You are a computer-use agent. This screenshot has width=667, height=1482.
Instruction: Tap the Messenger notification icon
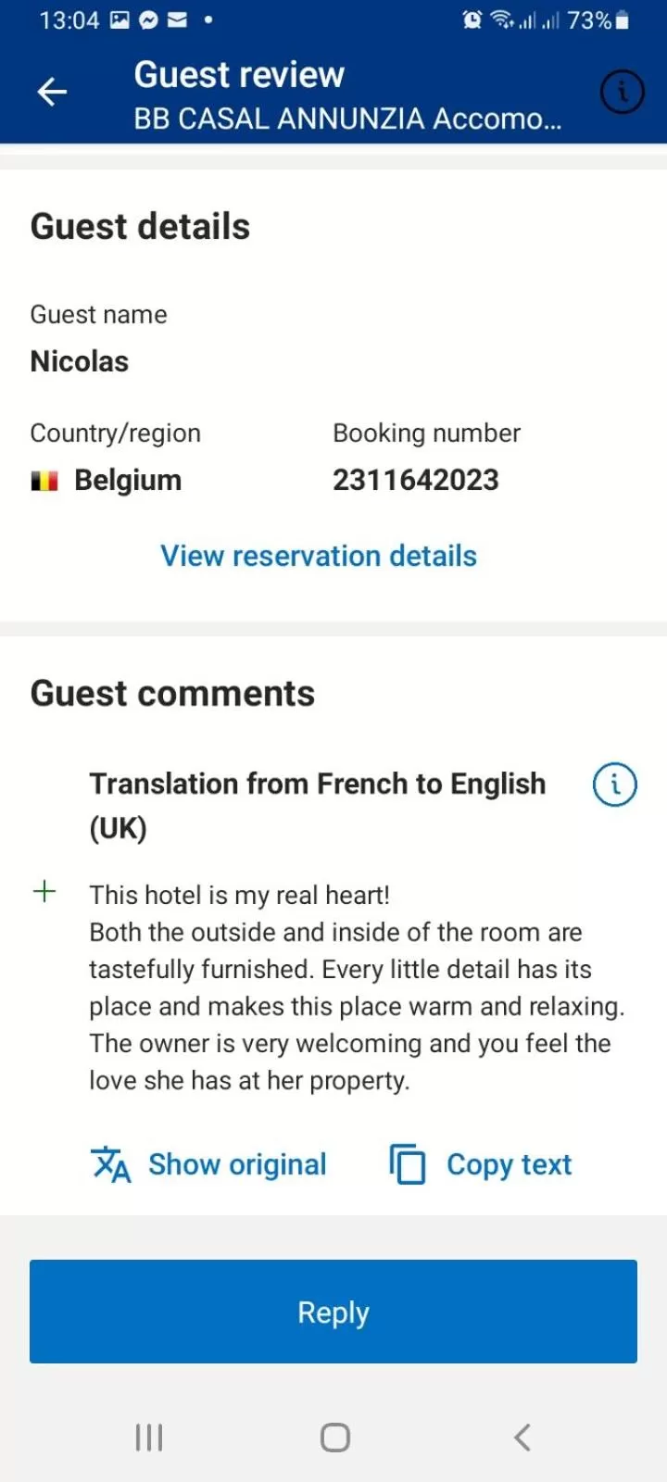(x=148, y=19)
